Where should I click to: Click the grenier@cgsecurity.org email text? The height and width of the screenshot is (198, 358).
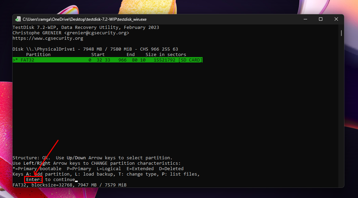coord(97,33)
